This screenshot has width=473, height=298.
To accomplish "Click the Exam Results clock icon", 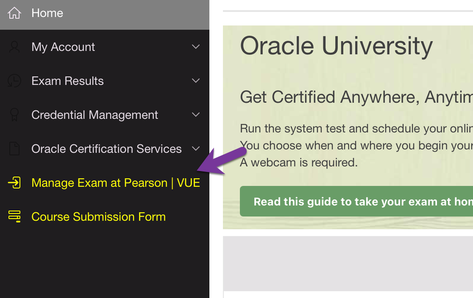I will (x=14, y=81).
